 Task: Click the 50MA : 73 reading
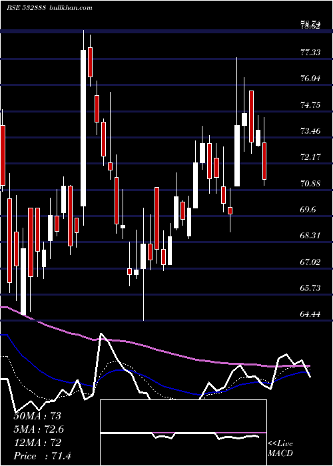pyautogui.click(x=37, y=416)
